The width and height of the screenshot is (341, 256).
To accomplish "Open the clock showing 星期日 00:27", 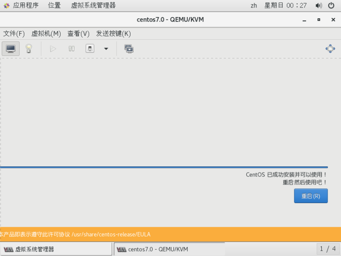I will [x=285, y=5].
